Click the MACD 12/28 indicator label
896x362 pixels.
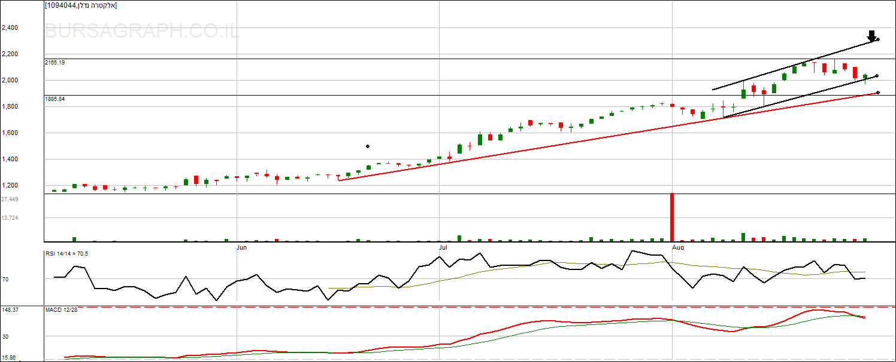click(x=61, y=310)
